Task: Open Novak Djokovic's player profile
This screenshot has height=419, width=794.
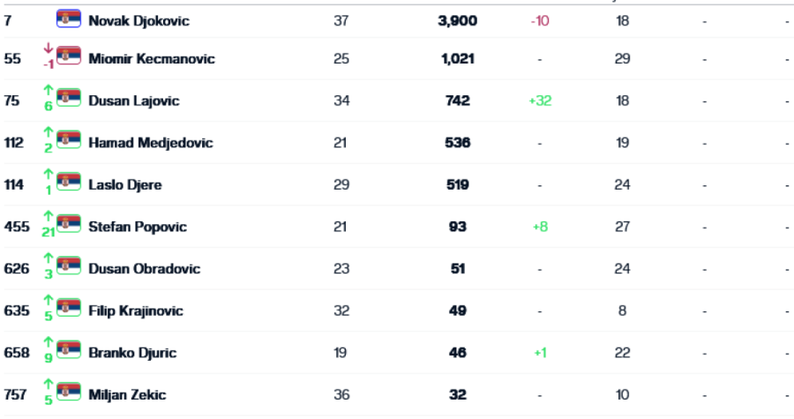Action: click(139, 20)
